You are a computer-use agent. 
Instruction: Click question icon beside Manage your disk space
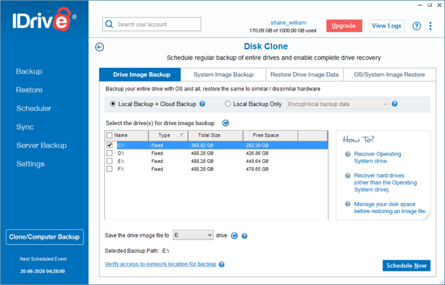pyautogui.click(x=348, y=204)
